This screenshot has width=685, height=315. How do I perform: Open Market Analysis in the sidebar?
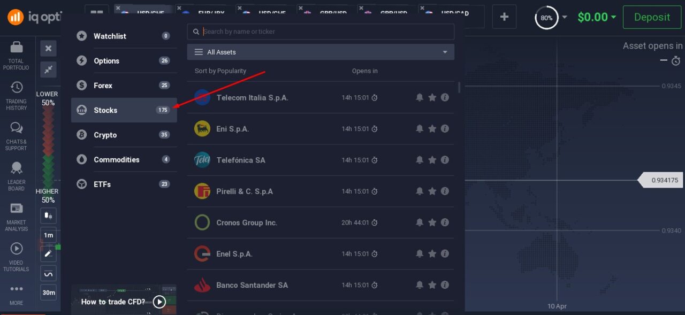click(x=16, y=217)
